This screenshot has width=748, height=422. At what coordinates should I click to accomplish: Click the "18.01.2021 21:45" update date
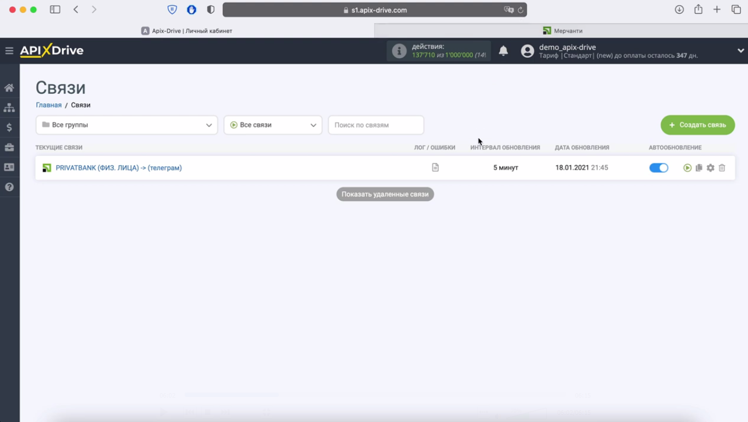(x=581, y=167)
